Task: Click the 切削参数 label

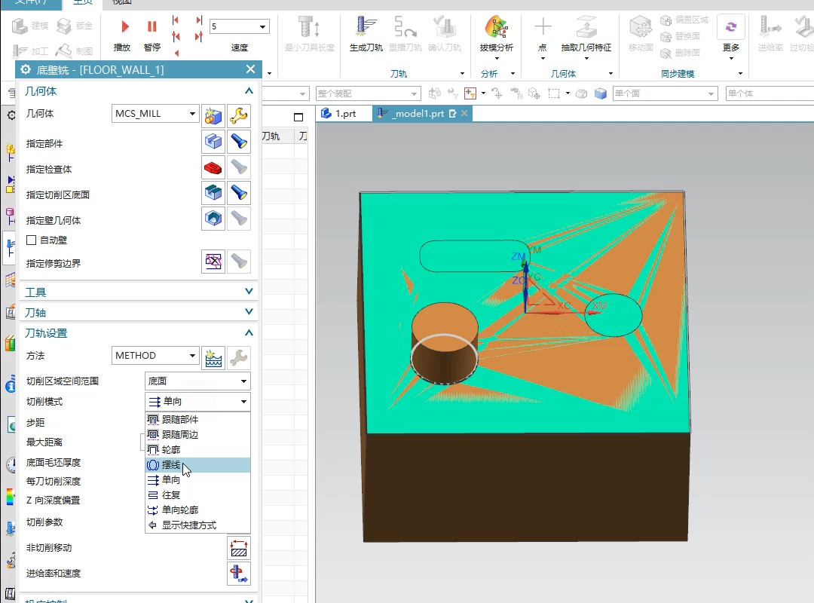Action: coord(44,522)
